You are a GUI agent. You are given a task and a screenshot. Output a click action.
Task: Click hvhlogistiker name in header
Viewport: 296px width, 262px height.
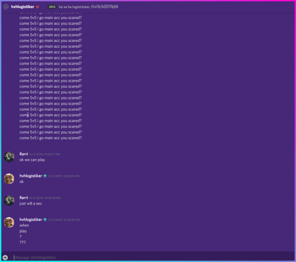click(x=23, y=7)
